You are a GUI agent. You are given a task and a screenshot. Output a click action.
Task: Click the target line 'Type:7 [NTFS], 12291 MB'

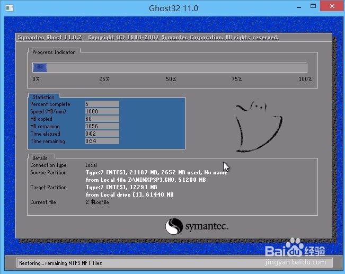point(121,187)
